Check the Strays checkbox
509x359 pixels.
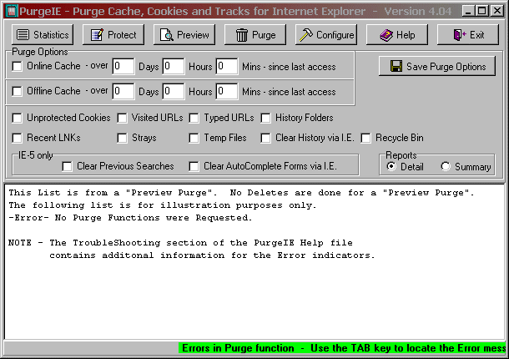click(122, 138)
